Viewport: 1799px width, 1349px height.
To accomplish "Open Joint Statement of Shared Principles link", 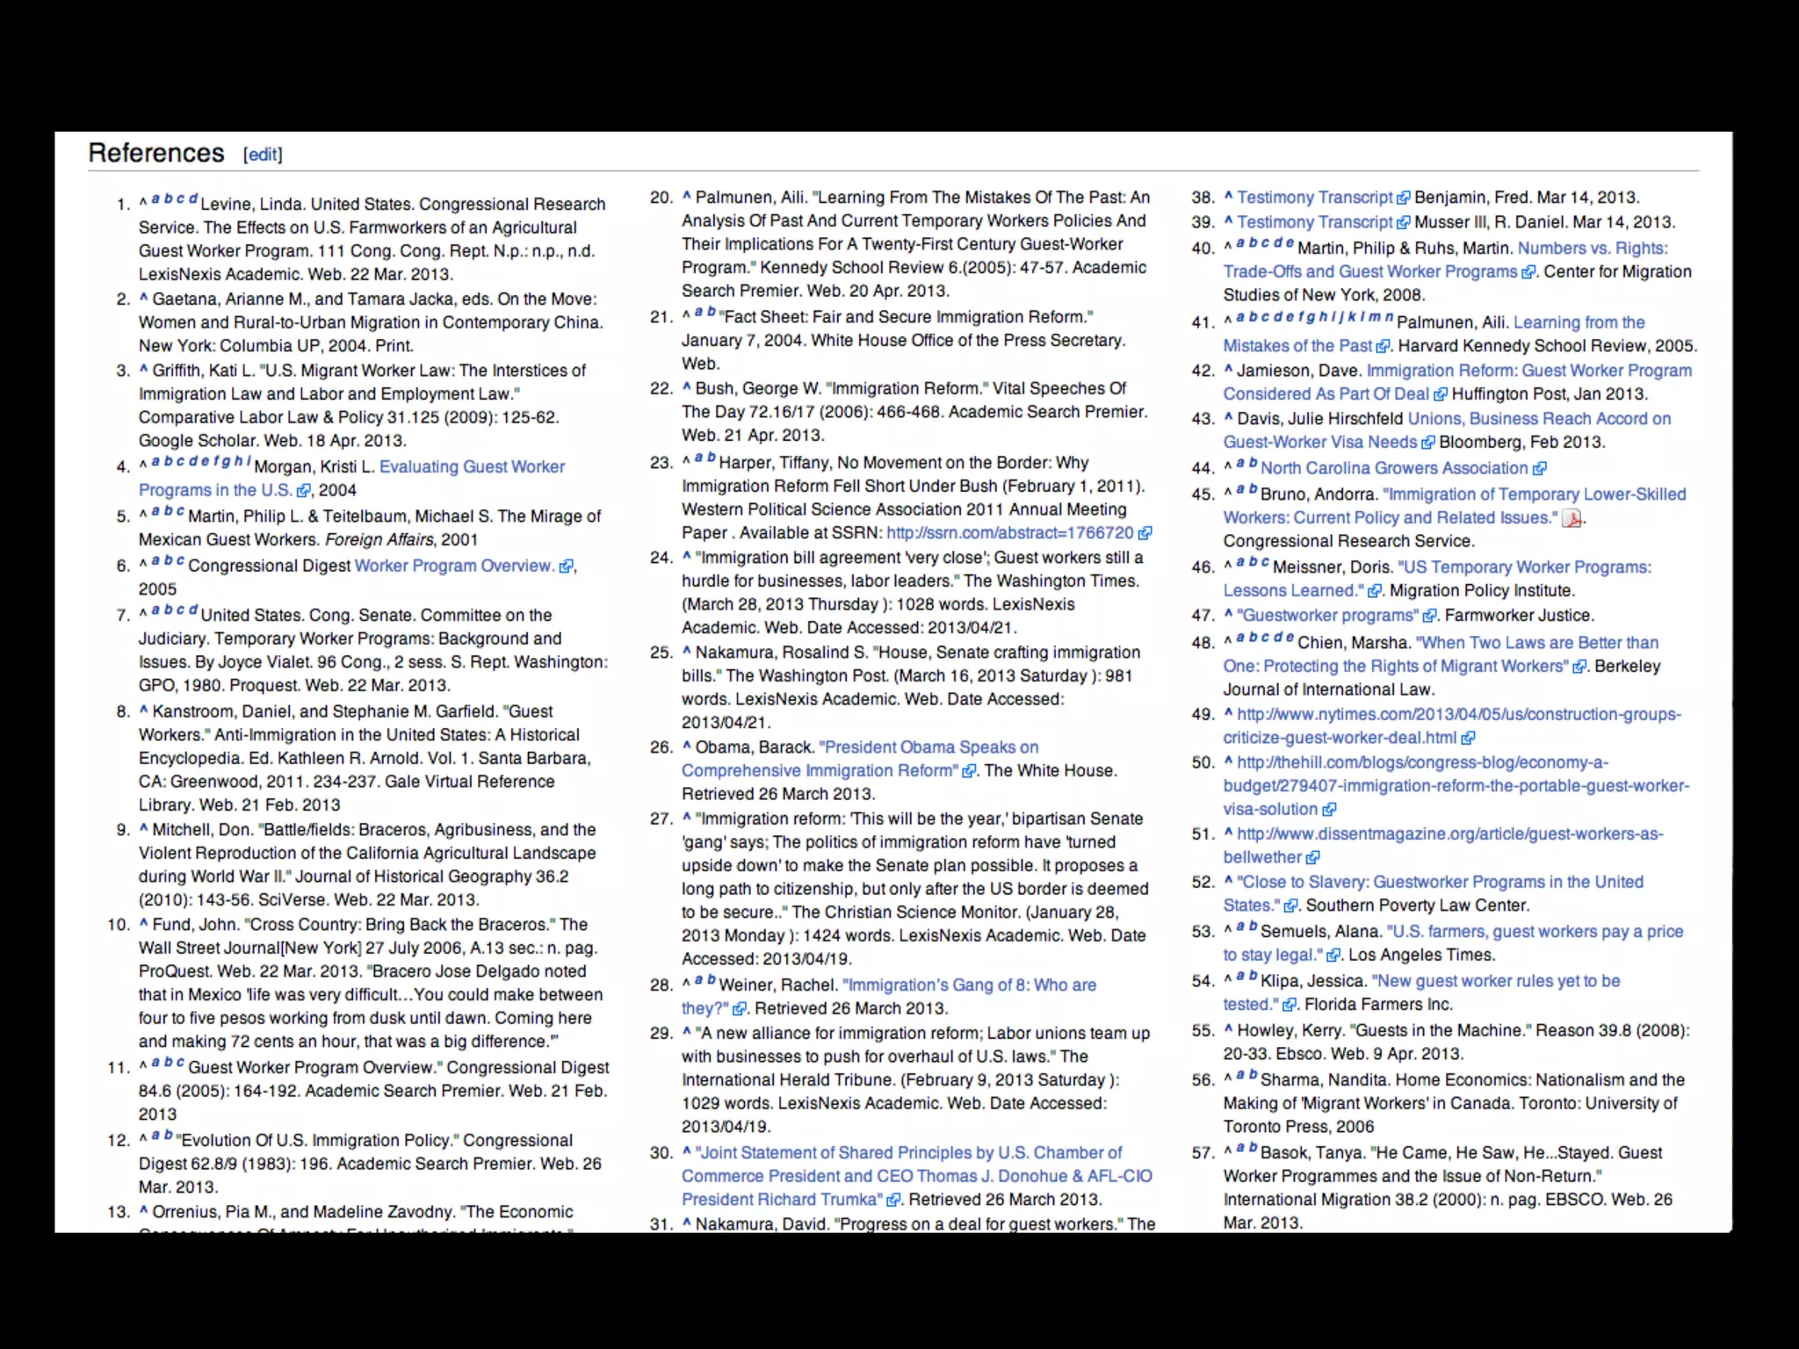I will click(x=908, y=1152).
